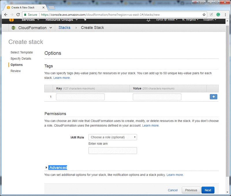Open the IAM Role selection dropdown
This screenshot has height=196, width=231.
[113, 137]
